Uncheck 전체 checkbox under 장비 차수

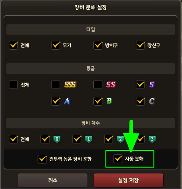coord(13,139)
